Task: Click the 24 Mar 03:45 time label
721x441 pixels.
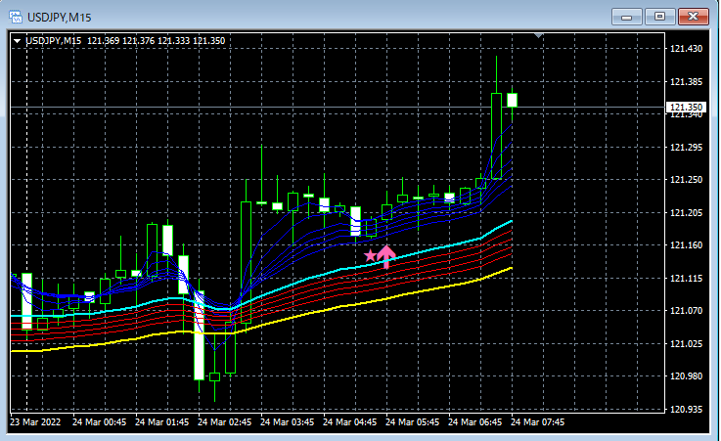Action: (x=287, y=421)
